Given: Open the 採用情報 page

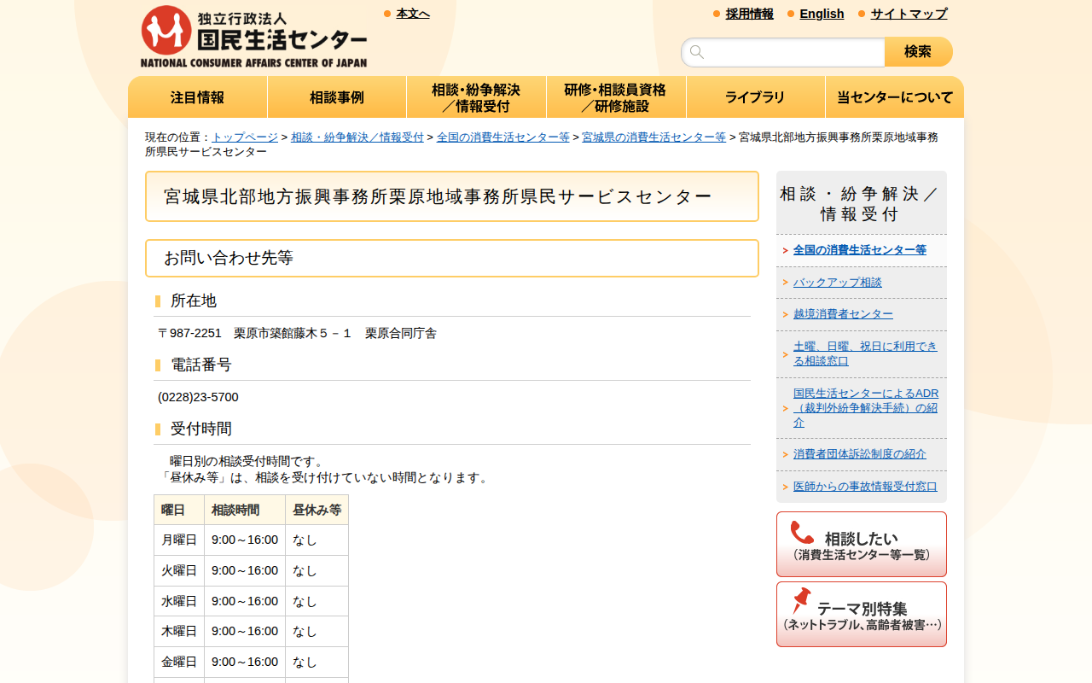Looking at the screenshot, I should pos(749,14).
